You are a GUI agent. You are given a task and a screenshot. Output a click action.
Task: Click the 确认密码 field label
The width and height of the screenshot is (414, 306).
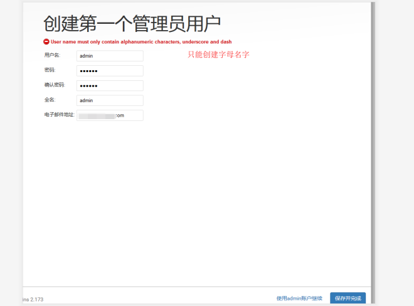click(54, 85)
